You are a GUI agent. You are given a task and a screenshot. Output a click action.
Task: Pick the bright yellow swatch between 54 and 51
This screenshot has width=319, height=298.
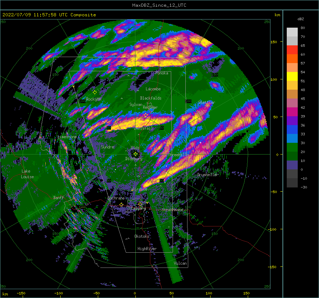click(292, 77)
